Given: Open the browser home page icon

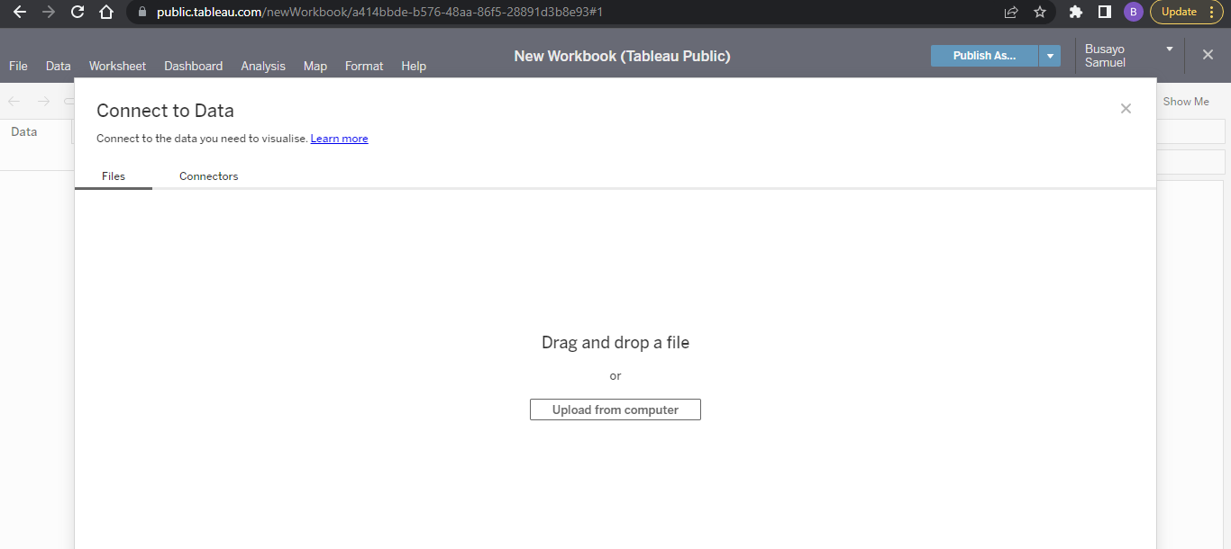Looking at the screenshot, I should (x=106, y=12).
